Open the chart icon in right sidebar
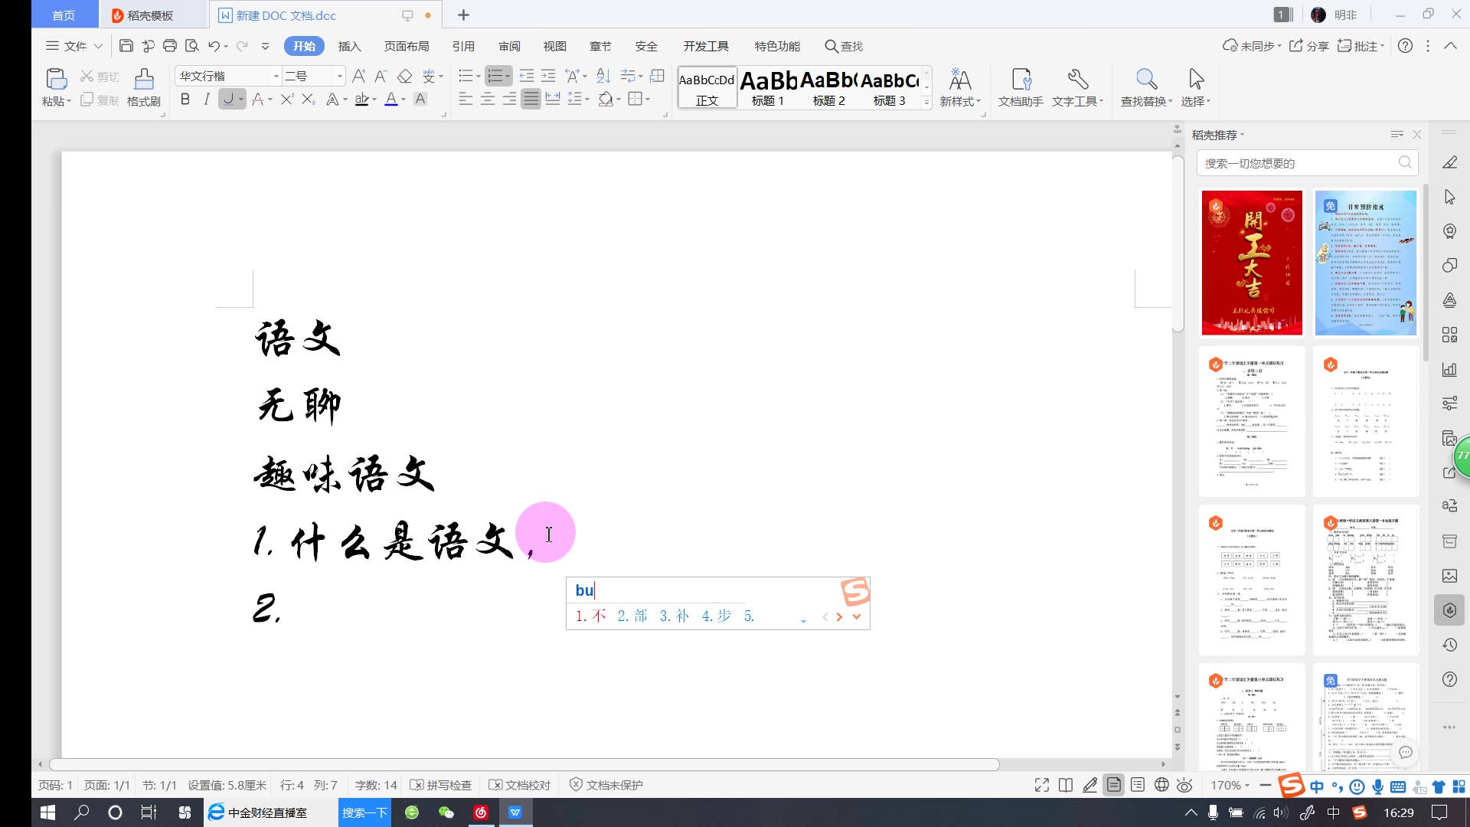 coord(1449,369)
